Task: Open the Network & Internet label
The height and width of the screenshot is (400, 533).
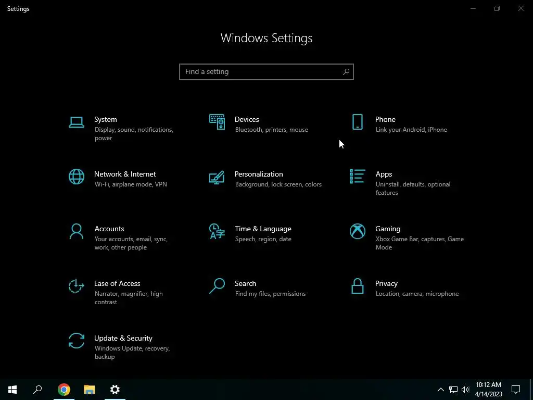Action: click(x=125, y=174)
